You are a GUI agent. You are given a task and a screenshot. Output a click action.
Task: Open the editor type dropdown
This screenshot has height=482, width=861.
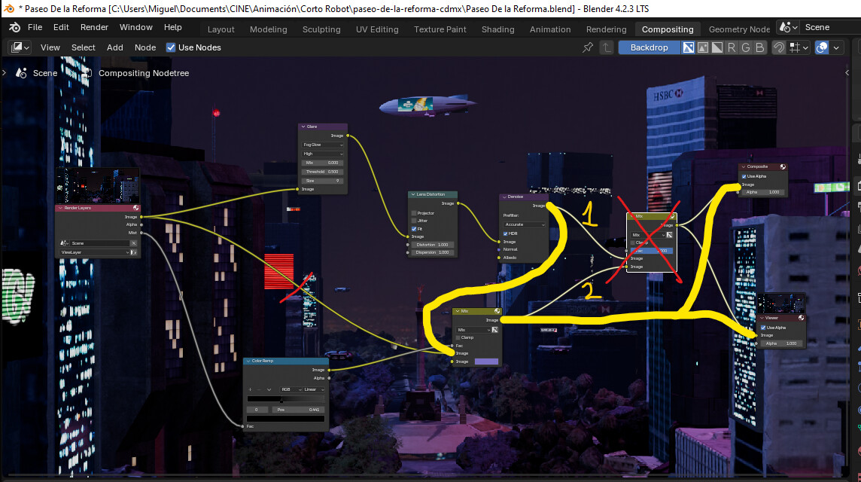[x=20, y=47]
